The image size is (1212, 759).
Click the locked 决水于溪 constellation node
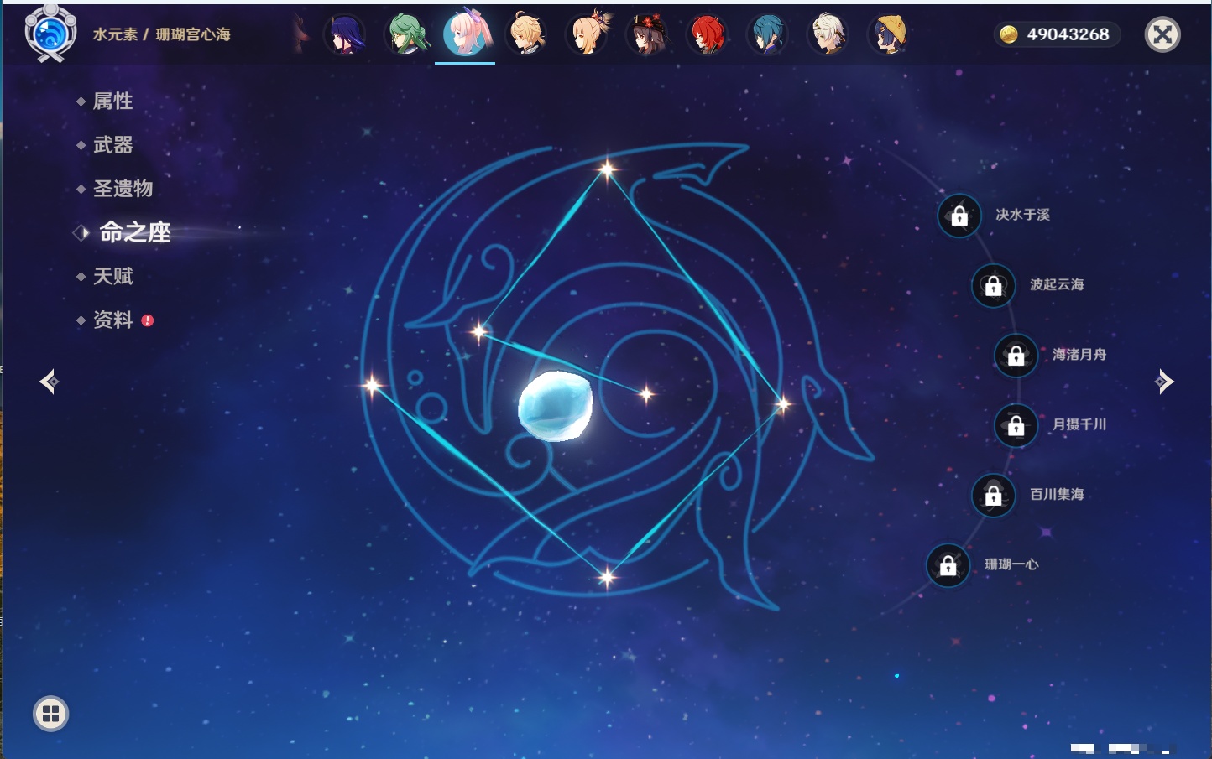tap(959, 216)
